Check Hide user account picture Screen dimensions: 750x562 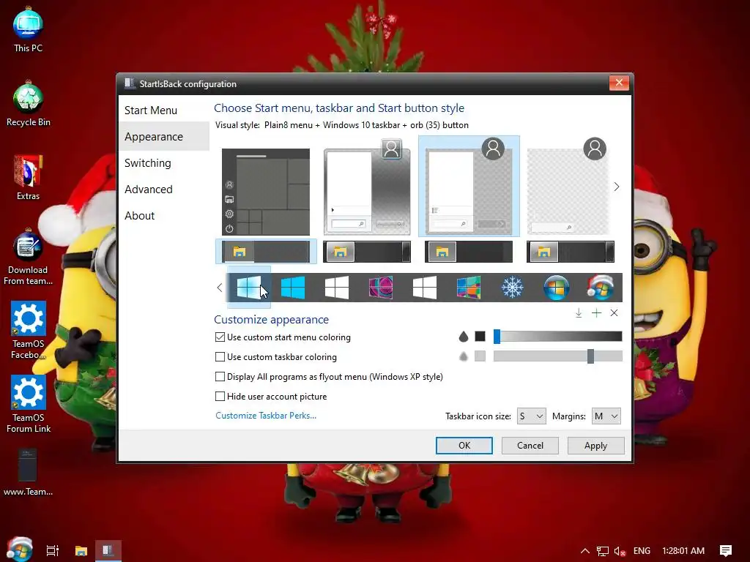pyautogui.click(x=220, y=396)
